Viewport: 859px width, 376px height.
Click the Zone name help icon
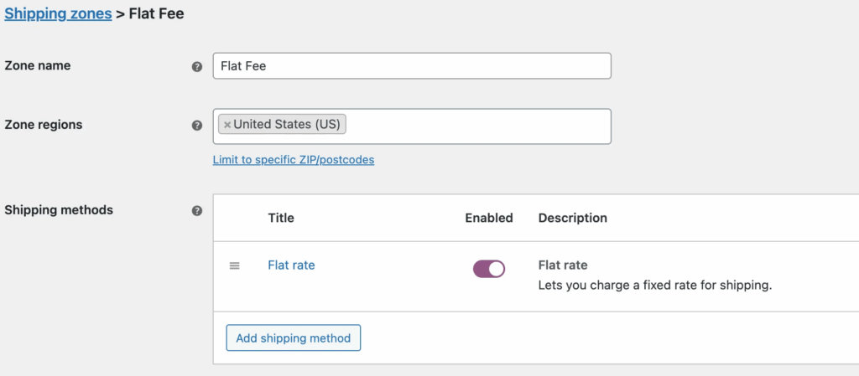click(x=197, y=66)
